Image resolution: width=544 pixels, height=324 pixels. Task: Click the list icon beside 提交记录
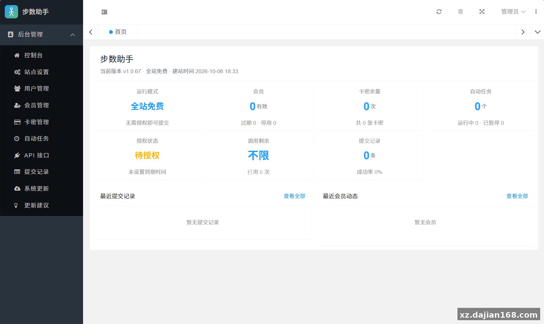point(17,172)
